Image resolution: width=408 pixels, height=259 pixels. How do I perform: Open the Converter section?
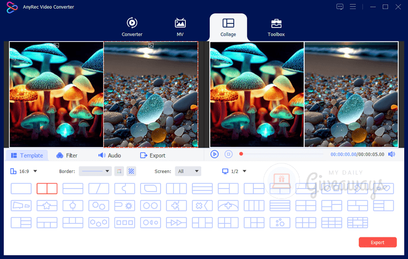(132, 27)
